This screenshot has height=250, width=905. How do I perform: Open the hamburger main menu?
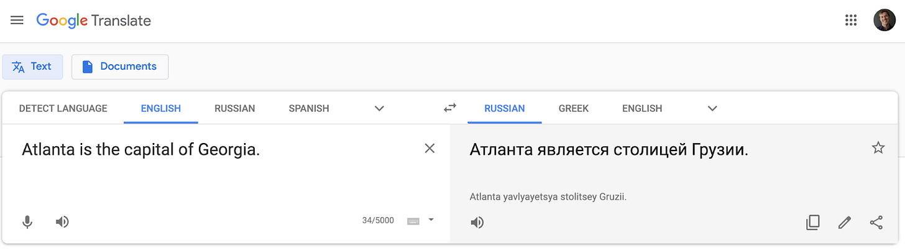point(17,21)
